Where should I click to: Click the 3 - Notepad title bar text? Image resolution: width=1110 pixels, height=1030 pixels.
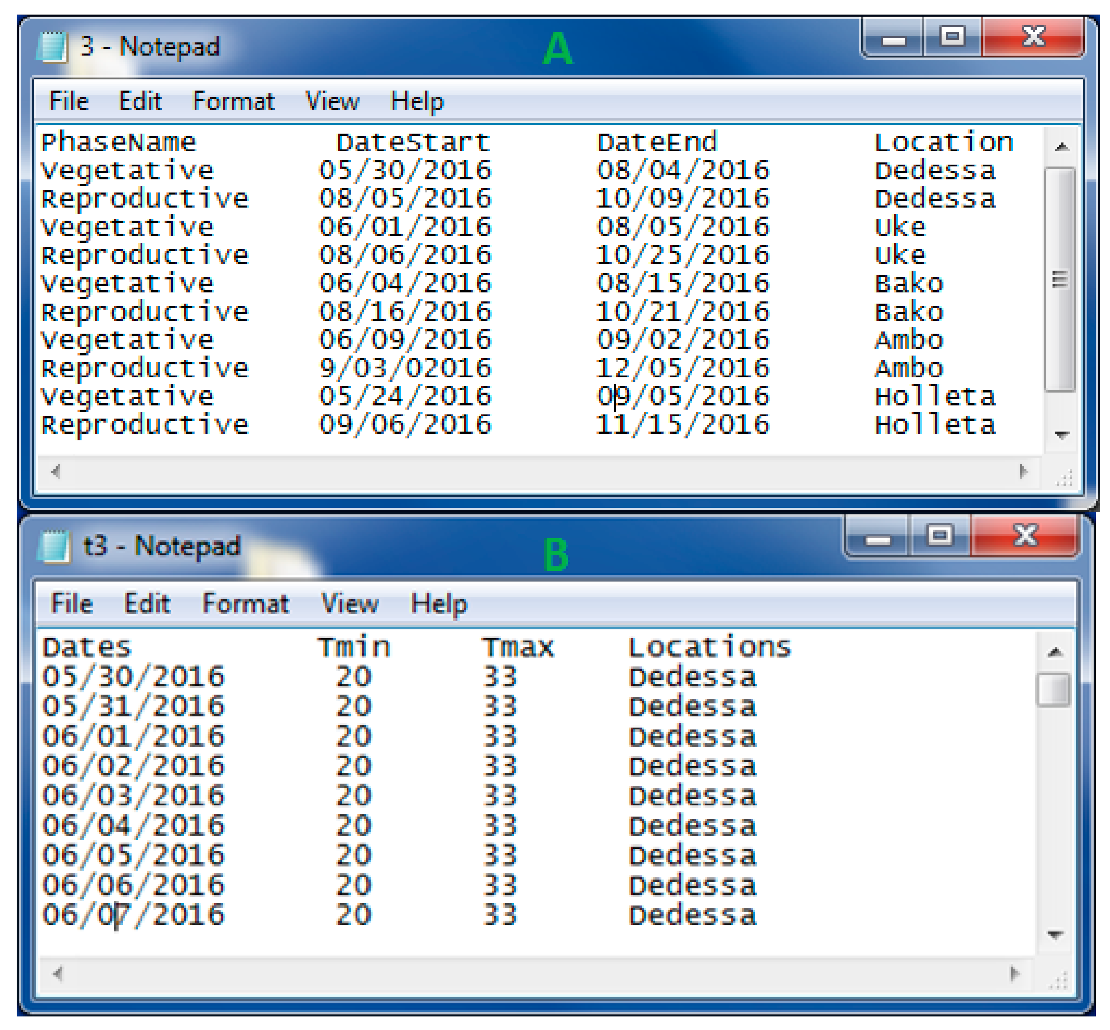click(x=150, y=47)
